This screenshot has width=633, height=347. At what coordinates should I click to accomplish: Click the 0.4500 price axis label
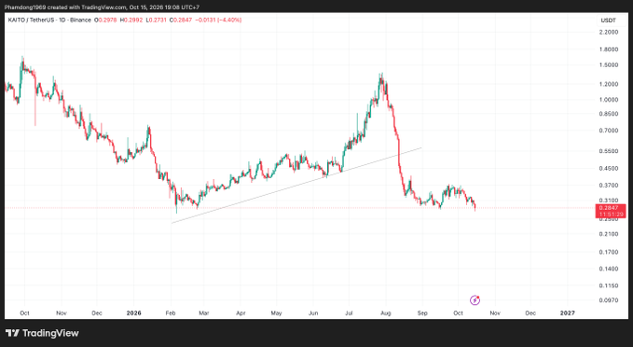click(609, 169)
